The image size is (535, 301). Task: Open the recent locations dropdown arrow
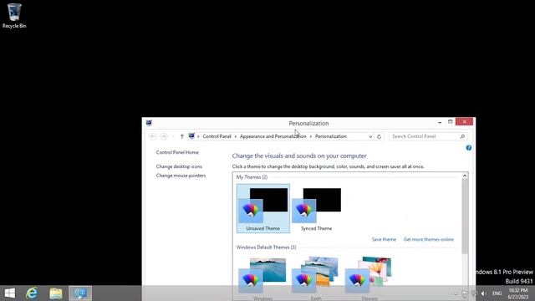pos(173,136)
